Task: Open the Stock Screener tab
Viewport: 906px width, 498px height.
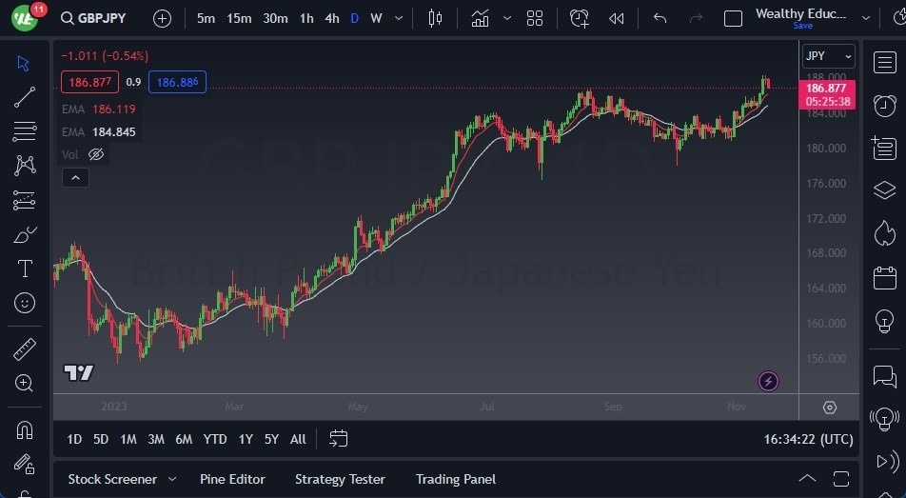Action: coord(112,479)
